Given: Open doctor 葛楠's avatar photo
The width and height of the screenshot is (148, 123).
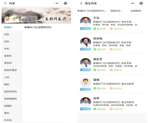Looking at the screenshot, I should tap(85, 83).
